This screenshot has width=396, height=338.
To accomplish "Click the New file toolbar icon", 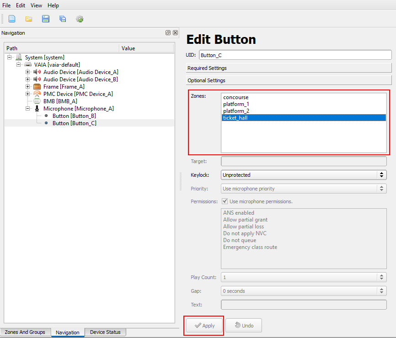I will coord(12,19).
